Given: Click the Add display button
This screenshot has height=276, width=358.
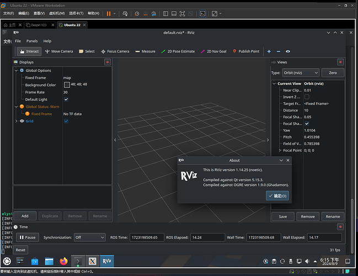Looking at the screenshot, I should pyautogui.click(x=25, y=216).
